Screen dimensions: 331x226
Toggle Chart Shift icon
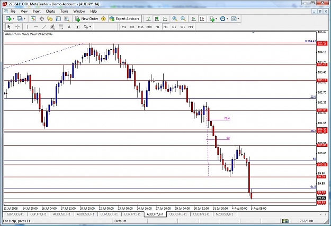coord(202,18)
